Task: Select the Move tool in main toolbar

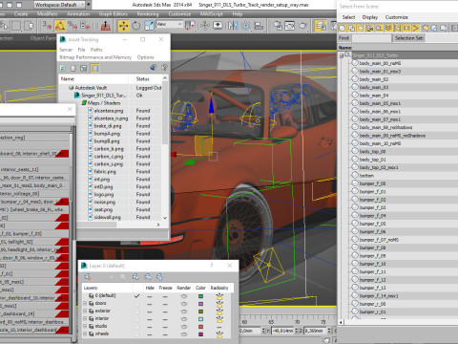Action: (x=123, y=26)
